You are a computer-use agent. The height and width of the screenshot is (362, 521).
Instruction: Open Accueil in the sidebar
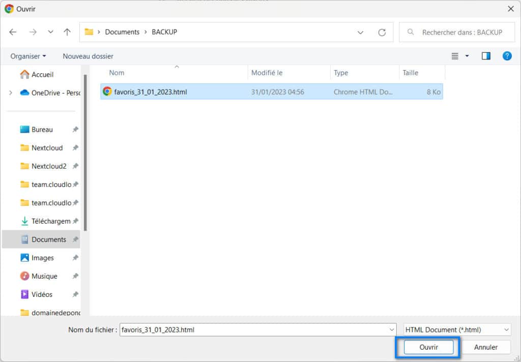pos(42,74)
